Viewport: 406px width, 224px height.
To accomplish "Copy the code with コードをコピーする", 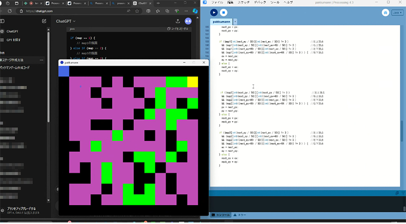I will click(x=177, y=29).
